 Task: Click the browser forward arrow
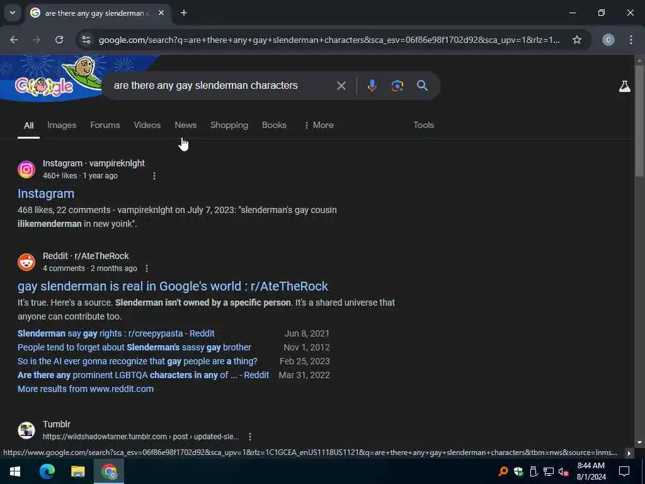37,40
